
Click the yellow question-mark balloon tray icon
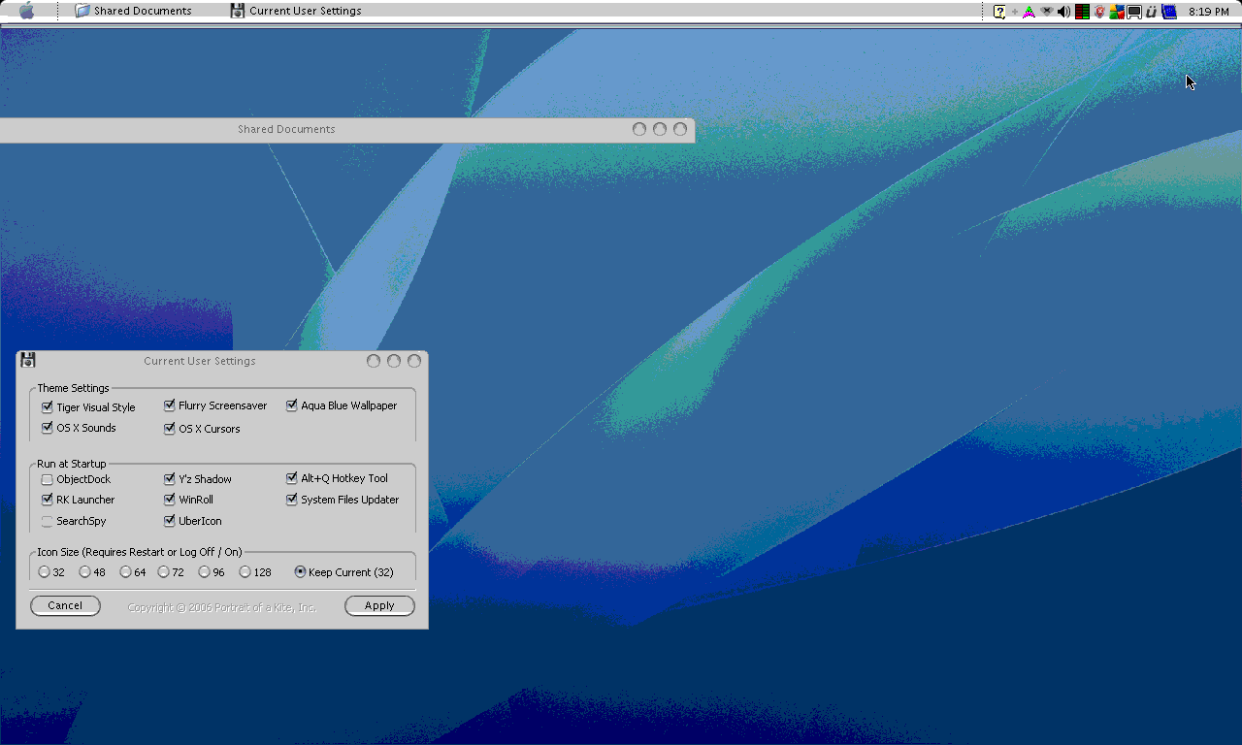[999, 12]
